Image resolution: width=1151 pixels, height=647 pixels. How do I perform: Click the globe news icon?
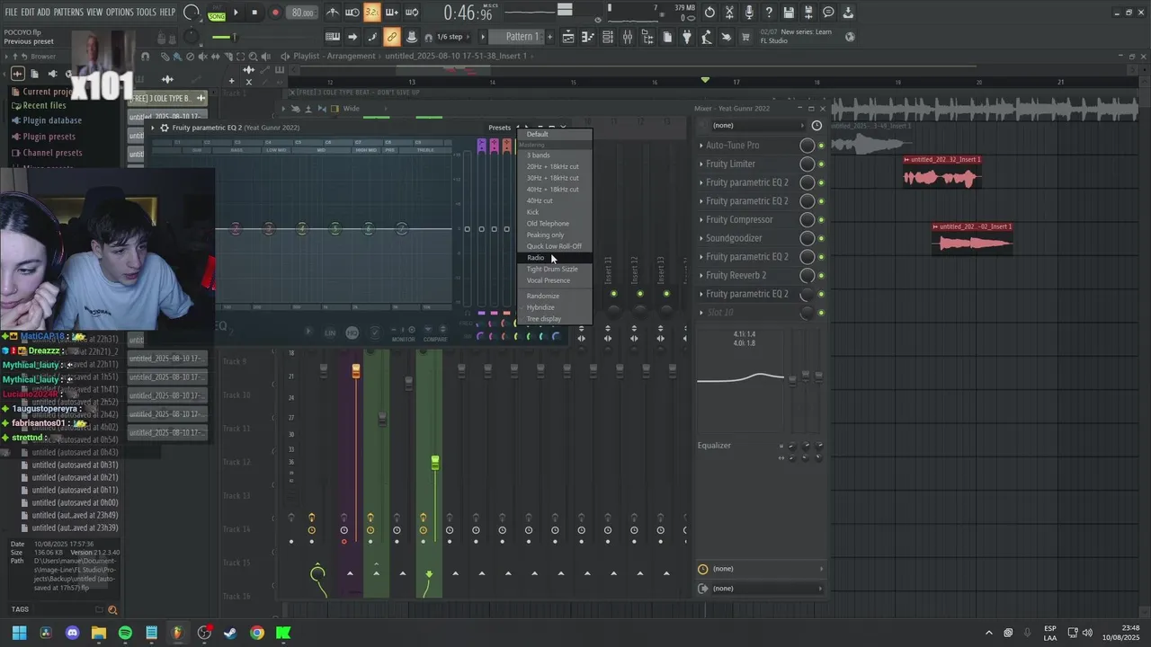(850, 37)
